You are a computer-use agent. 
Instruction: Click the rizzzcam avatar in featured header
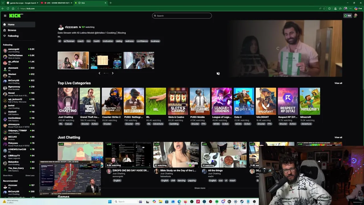click(61, 27)
